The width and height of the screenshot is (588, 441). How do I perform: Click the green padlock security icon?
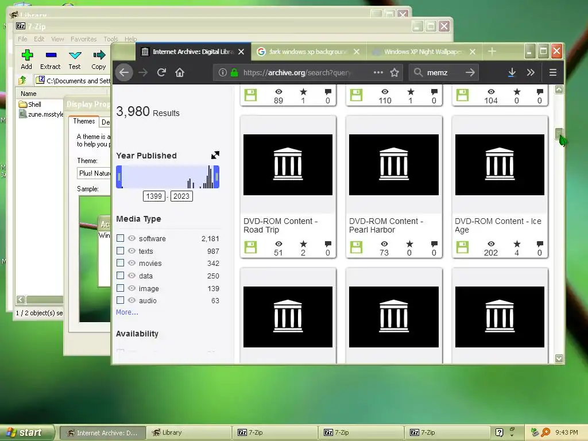[234, 72]
